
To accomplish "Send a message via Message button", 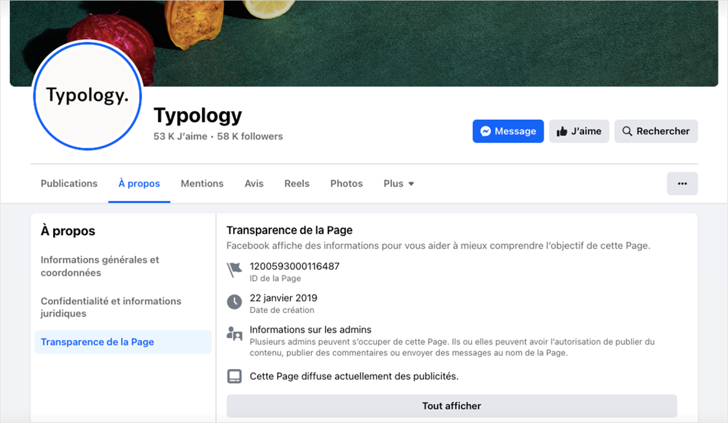I will [x=508, y=131].
